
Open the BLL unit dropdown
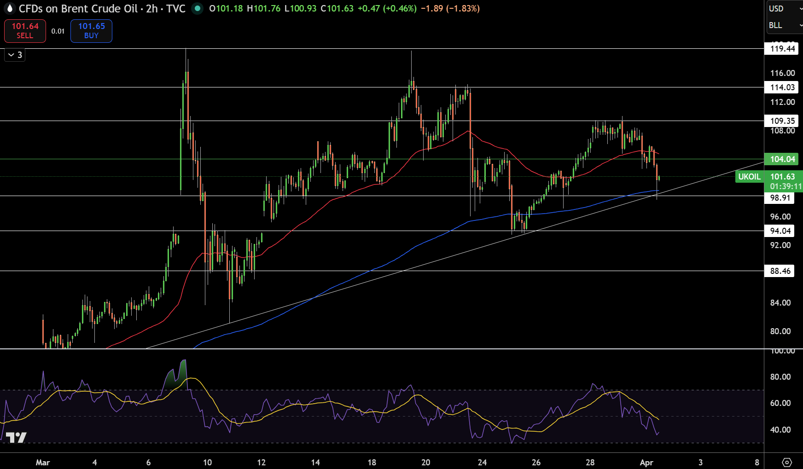(785, 25)
